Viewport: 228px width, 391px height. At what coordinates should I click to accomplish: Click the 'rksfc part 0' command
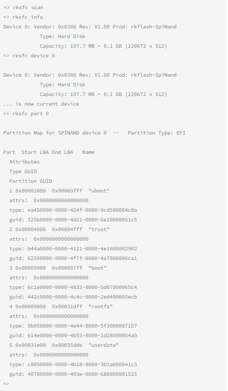pyautogui.click(x=26, y=114)
